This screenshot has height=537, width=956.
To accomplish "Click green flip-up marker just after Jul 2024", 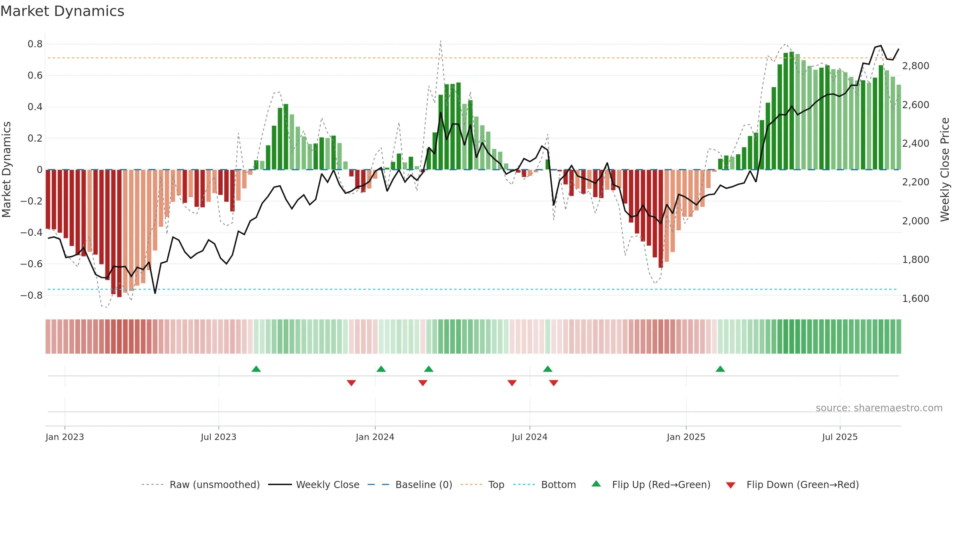I will point(548,369).
